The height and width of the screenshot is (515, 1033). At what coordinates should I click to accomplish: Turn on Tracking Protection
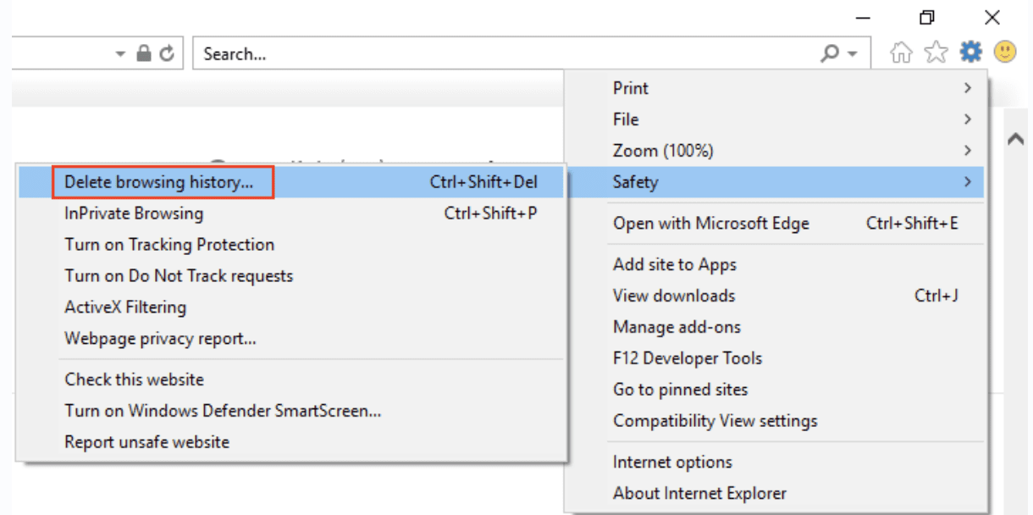point(169,245)
